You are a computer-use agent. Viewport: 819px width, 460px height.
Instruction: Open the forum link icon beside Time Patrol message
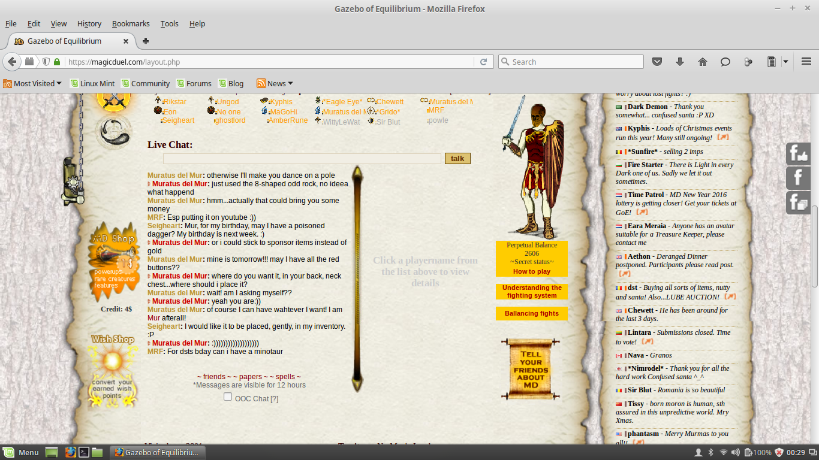[x=642, y=212]
